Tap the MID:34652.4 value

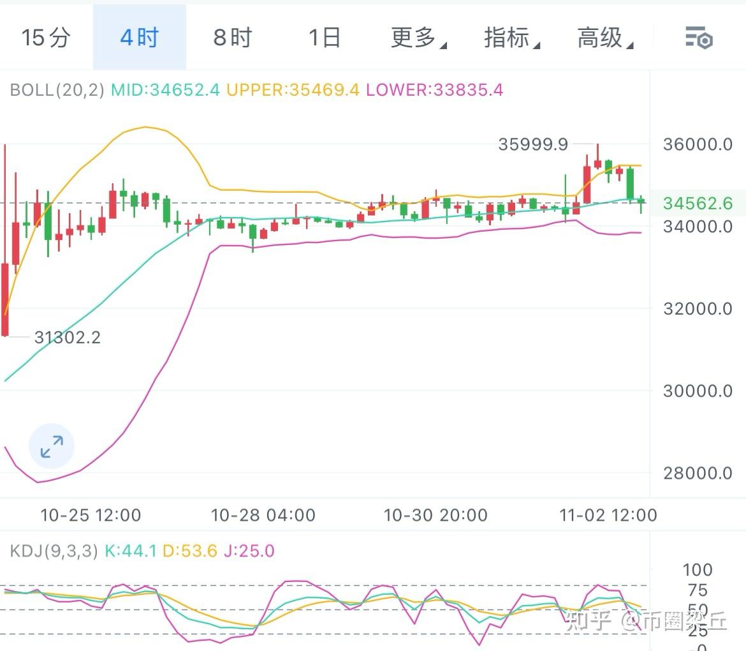coord(166,89)
